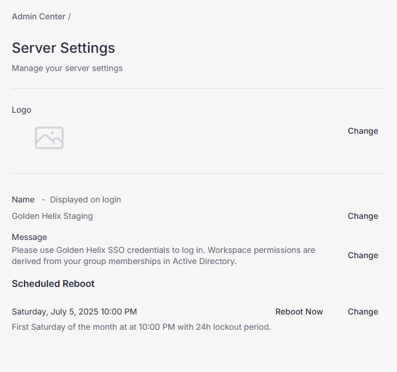397x372 pixels.
Task: Select the Server Settings page heading
Action: [x=63, y=48]
